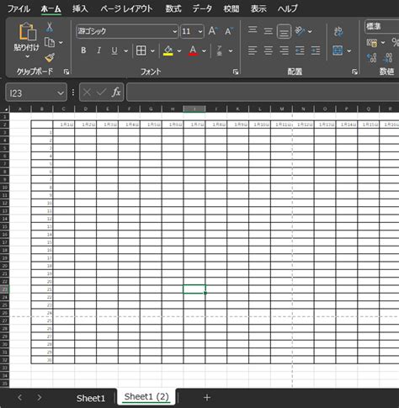Click the next sheet navigation arrow

(40, 397)
